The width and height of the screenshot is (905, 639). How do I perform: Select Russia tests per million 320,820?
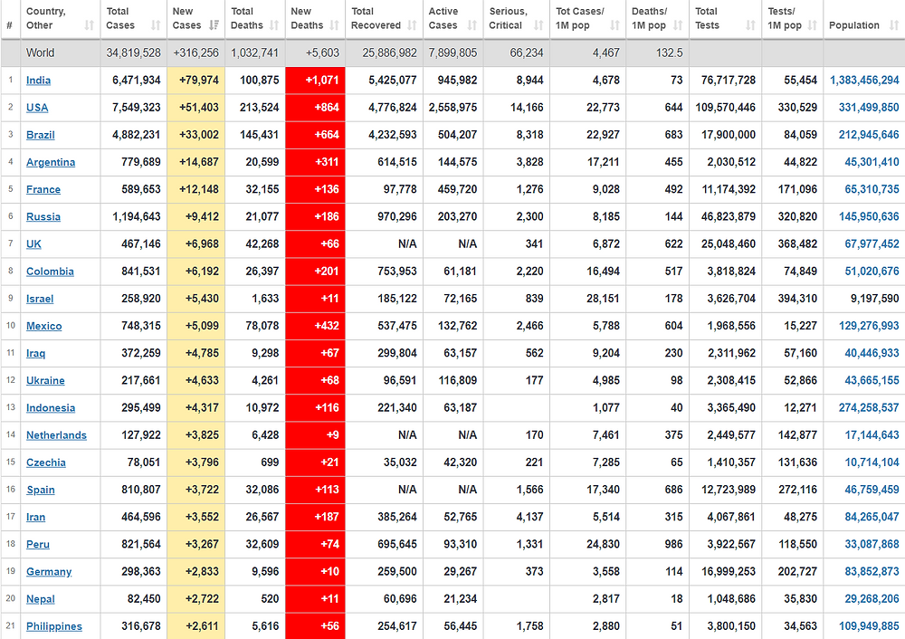[797, 217]
